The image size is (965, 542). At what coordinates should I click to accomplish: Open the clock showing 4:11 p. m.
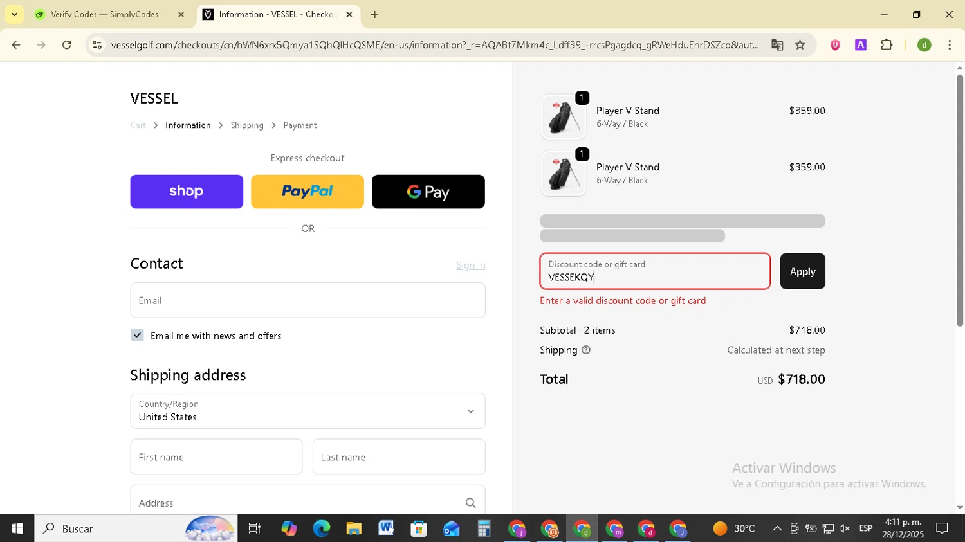pos(903,528)
